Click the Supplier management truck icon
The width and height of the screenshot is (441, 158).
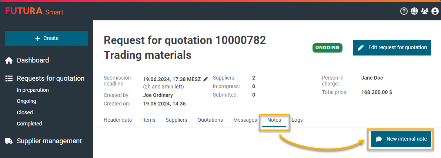(9, 141)
